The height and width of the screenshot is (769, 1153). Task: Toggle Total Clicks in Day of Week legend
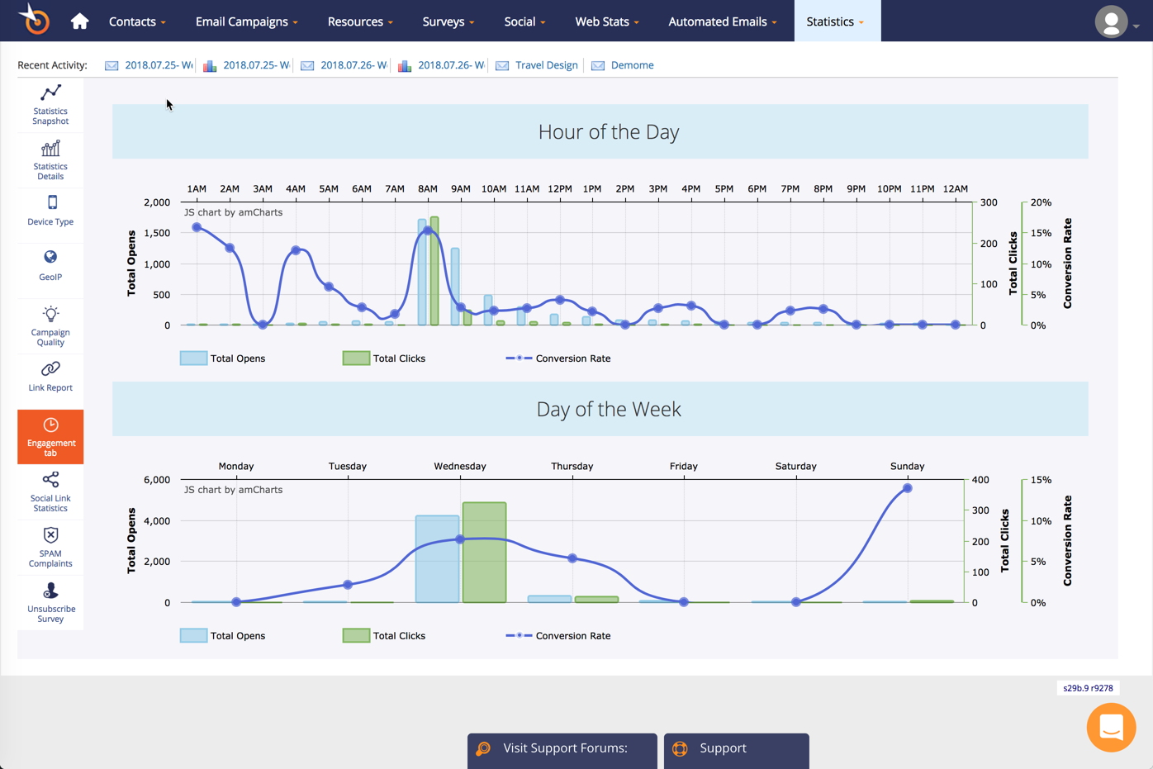383,635
